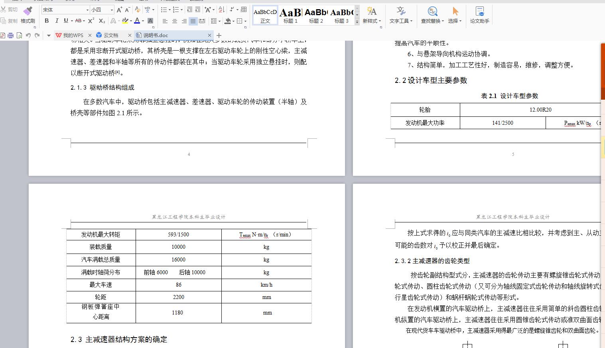Toggle character shading button

[x=150, y=21]
